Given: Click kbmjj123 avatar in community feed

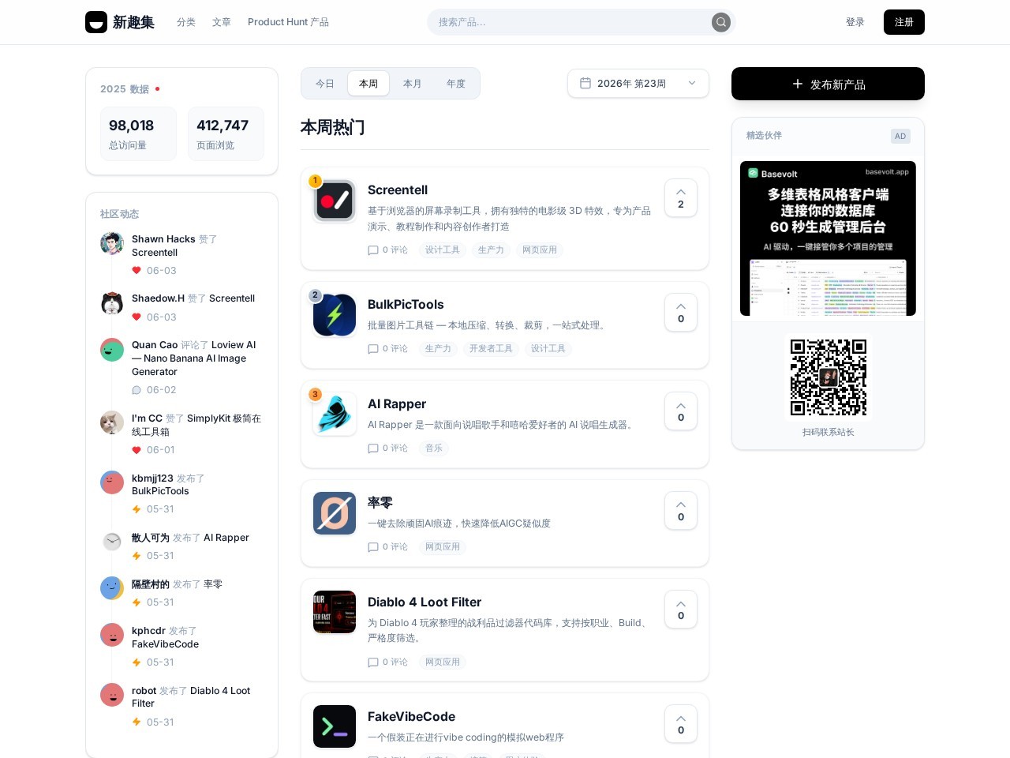Looking at the screenshot, I should pos(112,482).
